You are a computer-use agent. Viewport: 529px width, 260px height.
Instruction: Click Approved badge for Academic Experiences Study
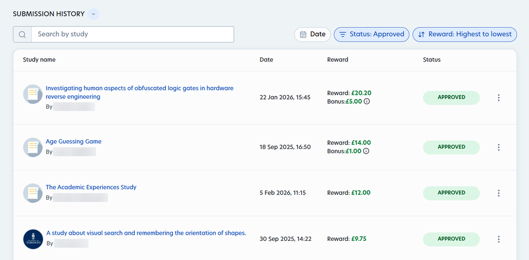452,193
